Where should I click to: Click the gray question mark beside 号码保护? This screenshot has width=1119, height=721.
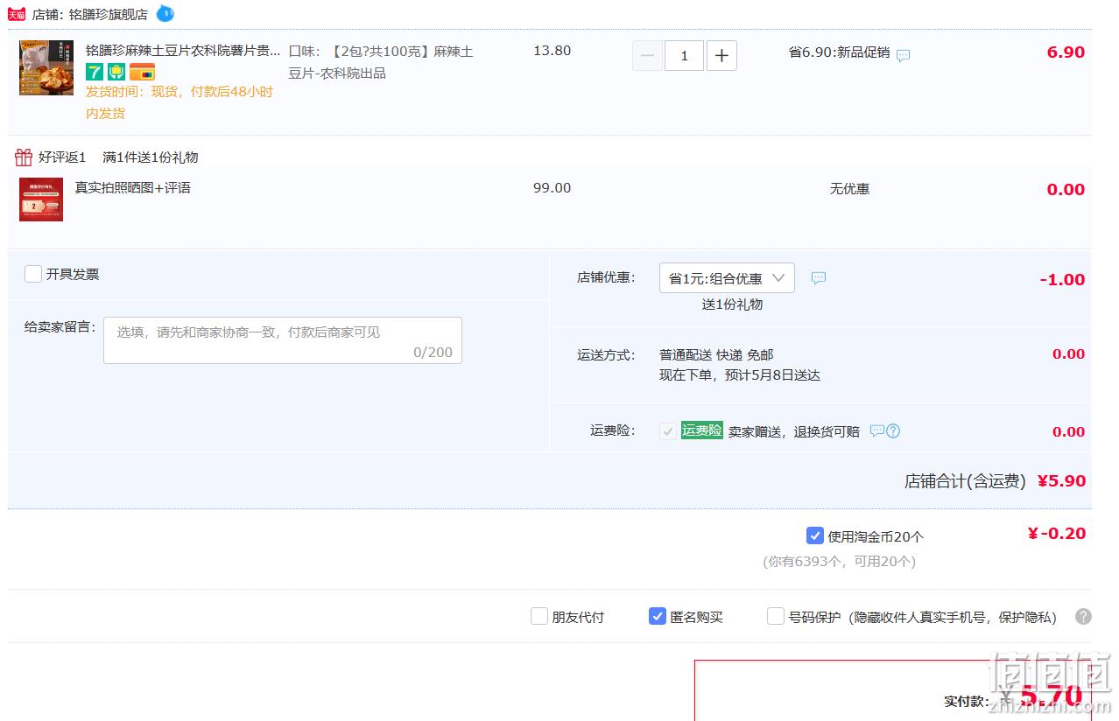click(x=1084, y=617)
